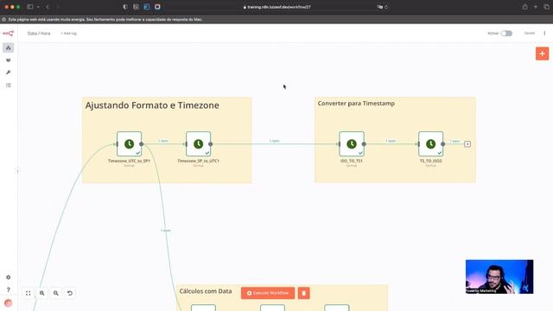553x311 pixels.
Task: Select the ISO_TO_TS1 node
Action: point(352,144)
